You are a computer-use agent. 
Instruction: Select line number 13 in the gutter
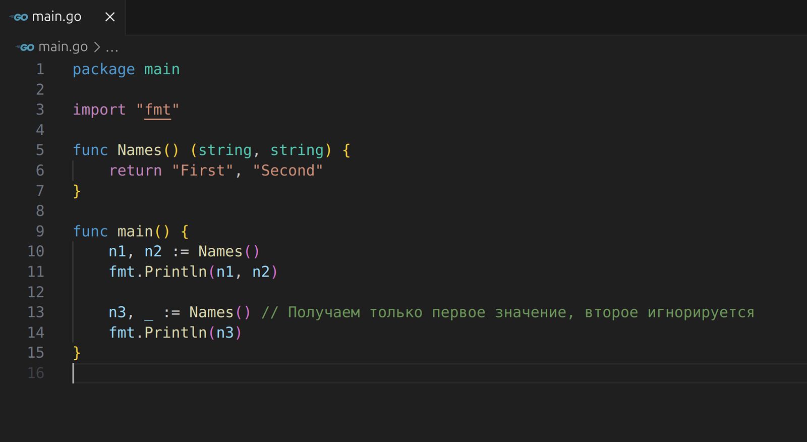36,312
